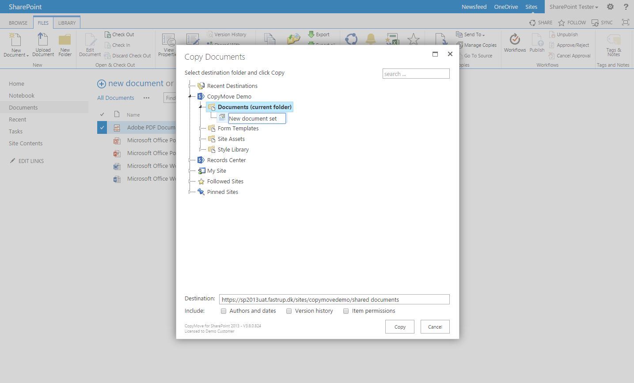Open Site Contents in left navigation
Screen dimensions: 634x383
click(26, 143)
